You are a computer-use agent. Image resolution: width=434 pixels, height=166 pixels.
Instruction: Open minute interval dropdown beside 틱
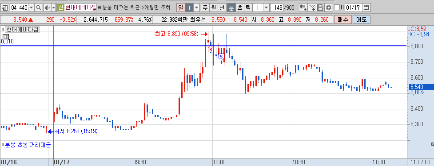[266, 8]
